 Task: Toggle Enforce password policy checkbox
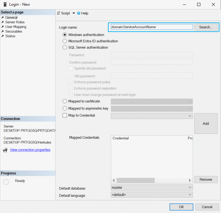[x=70, y=82]
